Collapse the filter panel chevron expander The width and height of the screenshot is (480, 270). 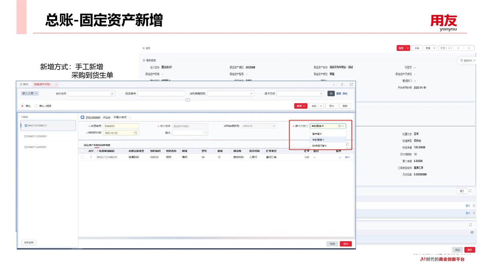click(187, 100)
